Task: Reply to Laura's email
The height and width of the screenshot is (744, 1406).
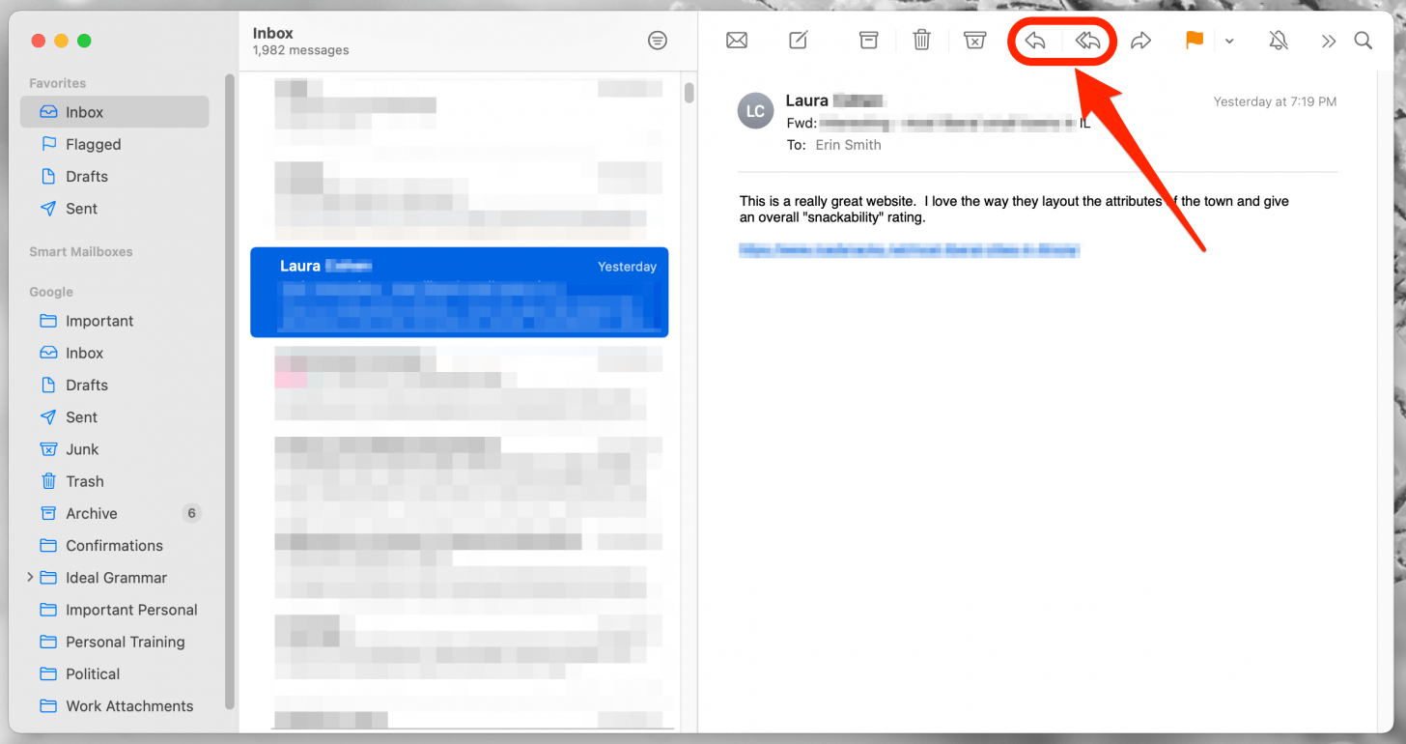Action: pos(1034,41)
